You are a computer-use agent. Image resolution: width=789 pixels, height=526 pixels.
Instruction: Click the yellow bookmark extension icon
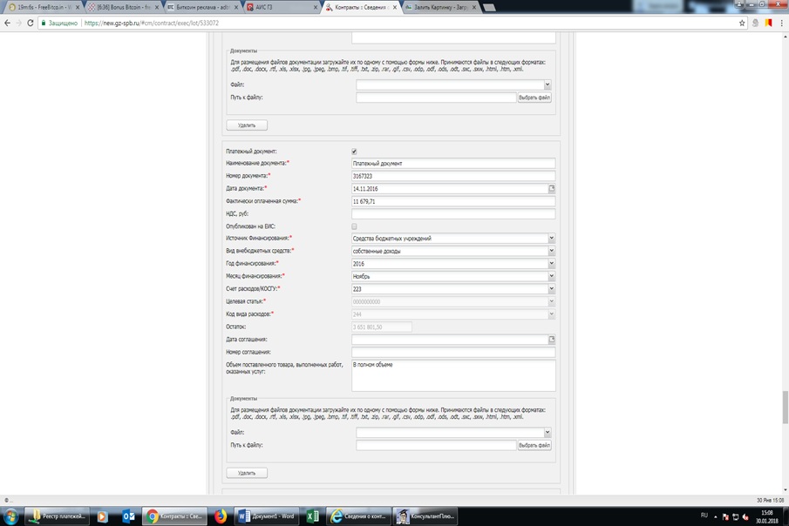(768, 24)
